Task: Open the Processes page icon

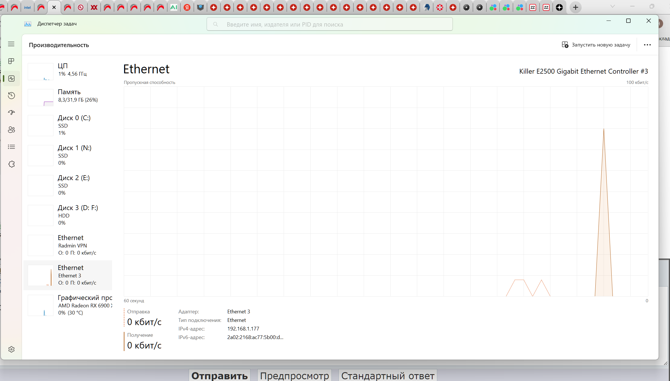Action: coord(11,61)
